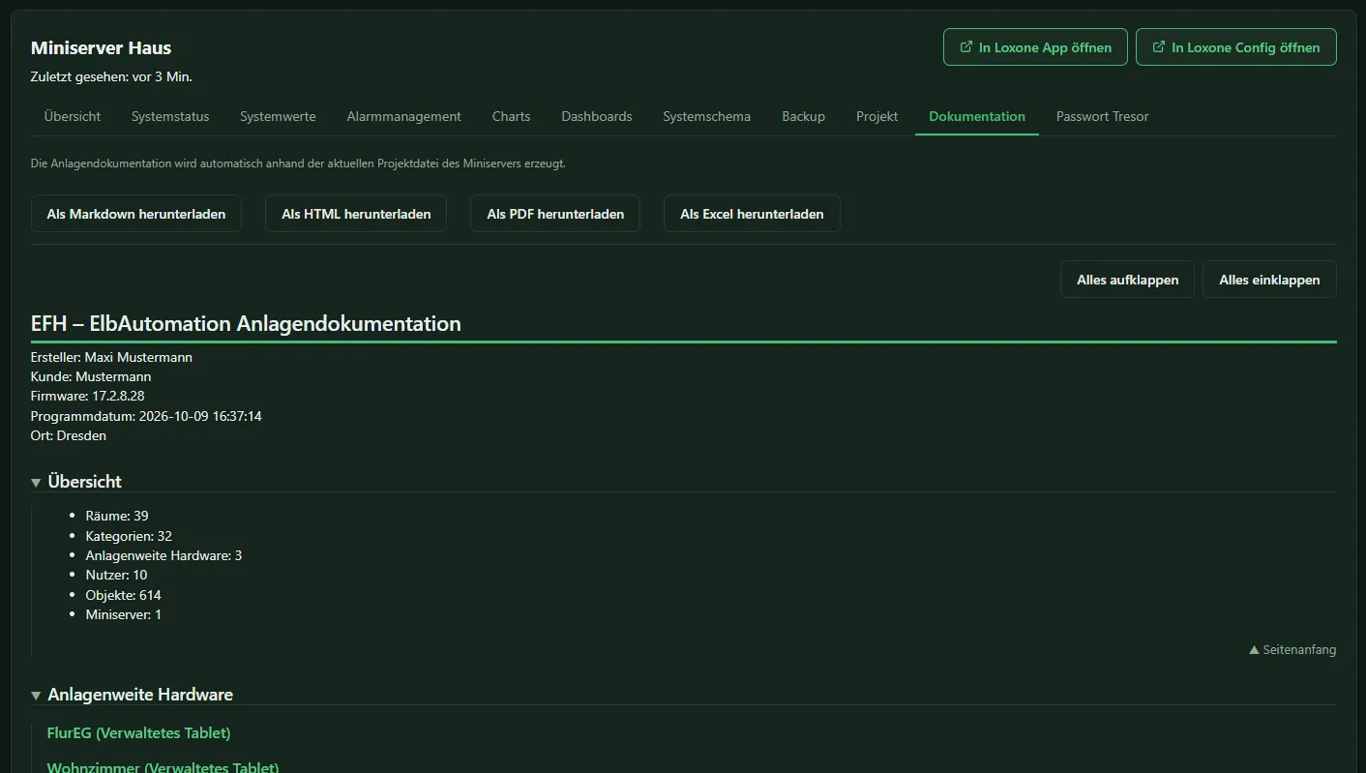The height and width of the screenshot is (773, 1366).
Task: Select the Dokumentation tab
Action: (x=977, y=116)
